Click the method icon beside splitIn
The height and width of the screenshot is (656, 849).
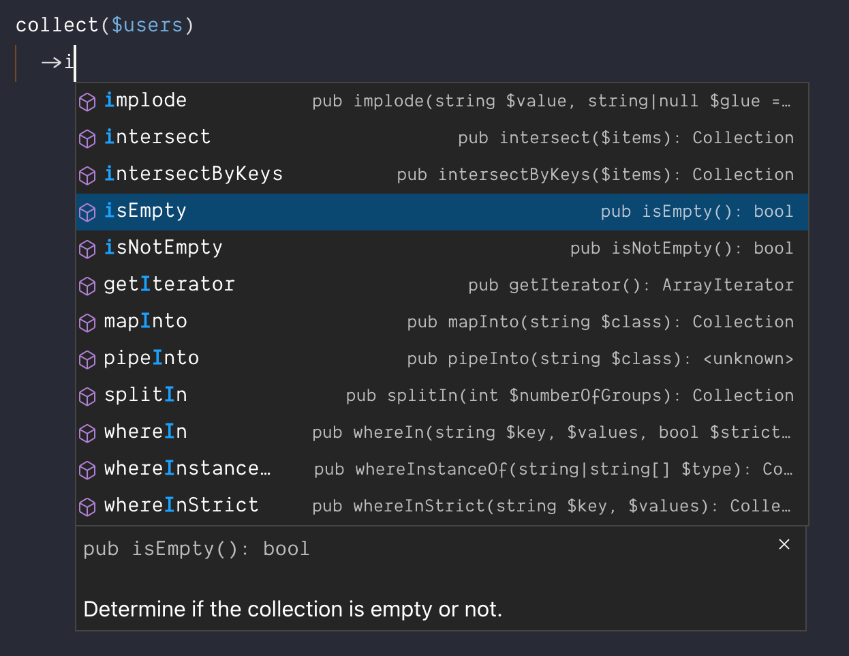[87, 397]
